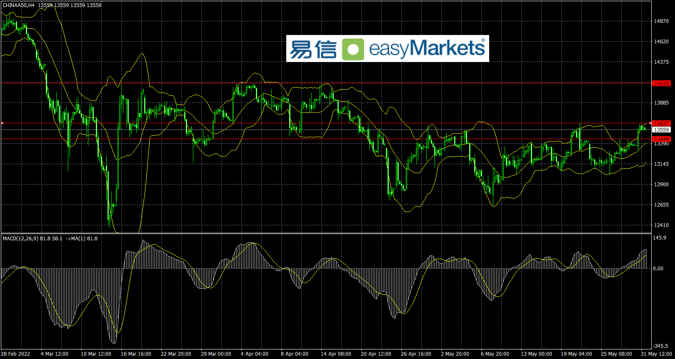Click the 8 Apr 04:00 time label
The height and width of the screenshot is (359, 675).
[295, 354]
